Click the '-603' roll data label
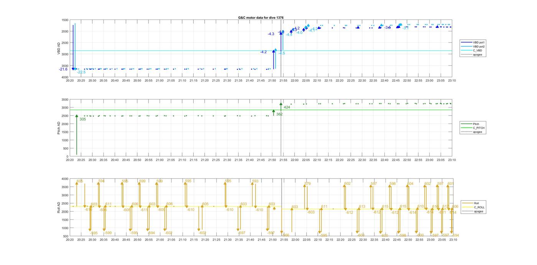The width and height of the screenshot is (537, 265). tap(311, 212)
